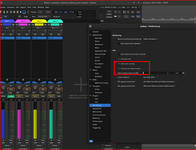Click the trim knob on the take 2 strip
Image resolution: width=196 pixels, height=150 pixels.
pyautogui.click(x=29, y=31)
